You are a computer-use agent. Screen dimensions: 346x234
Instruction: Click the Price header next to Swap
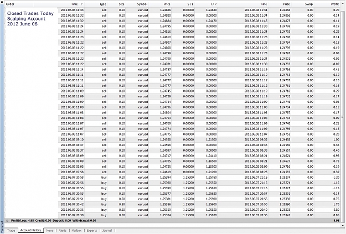pyautogui.click(x=286, y=4)
